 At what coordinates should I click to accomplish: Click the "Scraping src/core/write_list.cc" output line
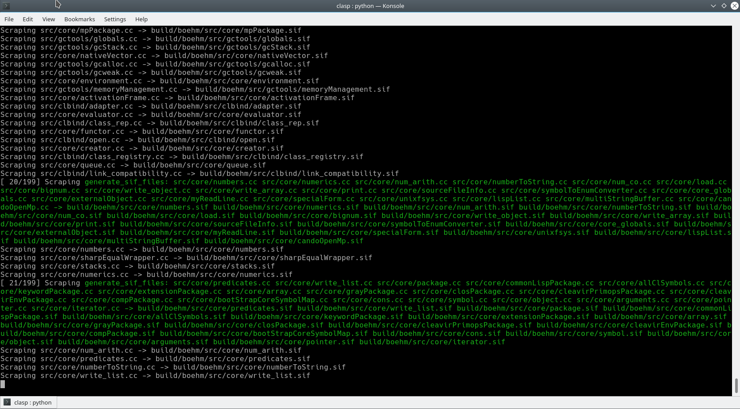tap(155, 376)
